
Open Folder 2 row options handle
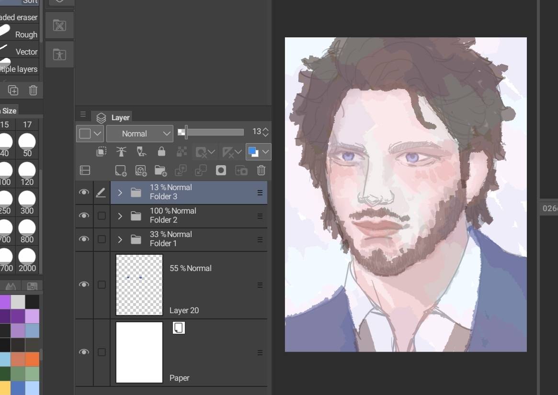(260, 216)
